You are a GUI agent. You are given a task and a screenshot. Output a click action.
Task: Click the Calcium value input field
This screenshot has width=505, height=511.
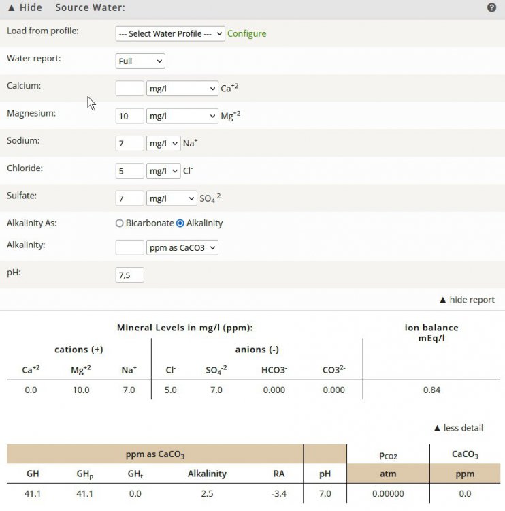pyautogui.click(x=129, y=89)
